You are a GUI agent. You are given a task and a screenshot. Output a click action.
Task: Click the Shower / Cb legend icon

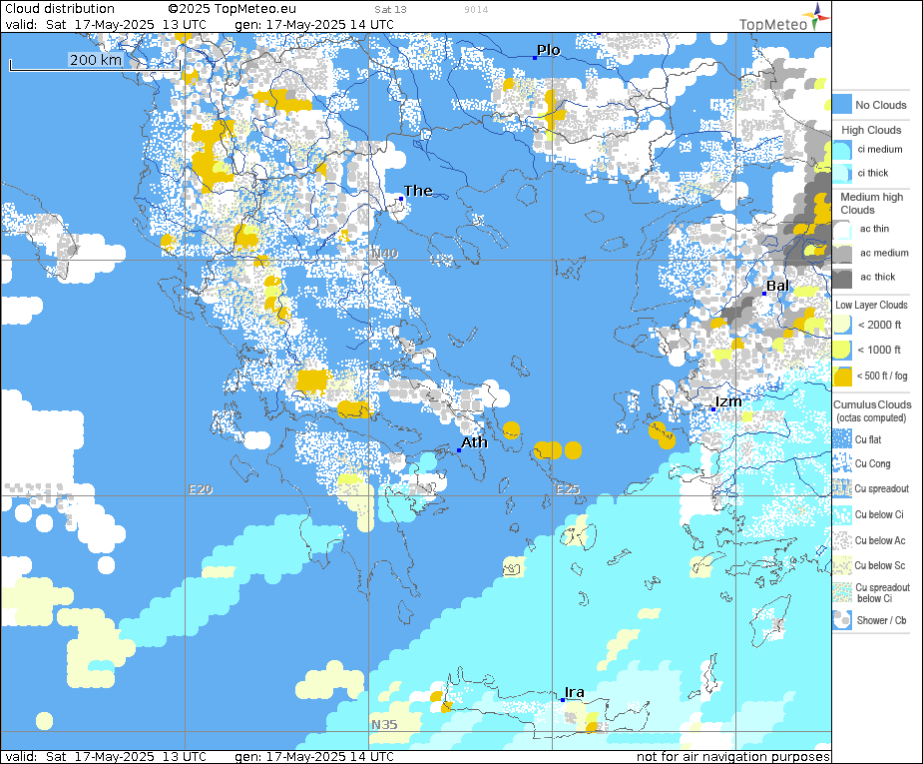pos(842,620)
